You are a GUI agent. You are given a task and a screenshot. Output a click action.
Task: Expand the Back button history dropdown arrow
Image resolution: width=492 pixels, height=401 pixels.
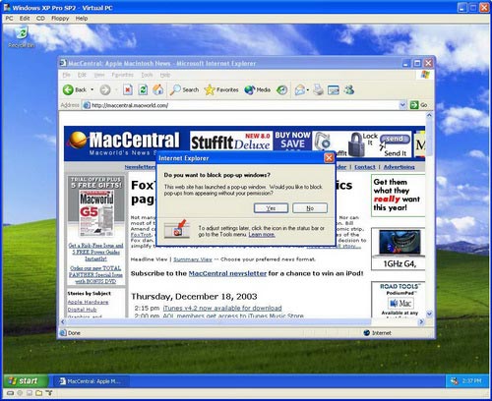[x=92, y=89]
